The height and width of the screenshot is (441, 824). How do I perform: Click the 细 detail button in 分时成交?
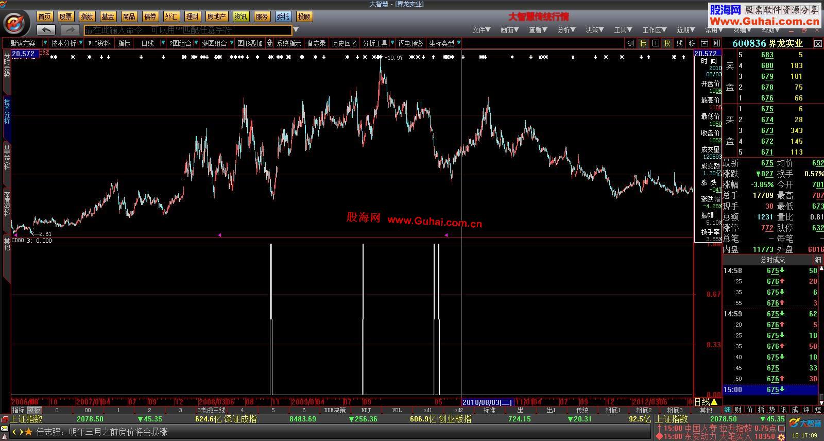click(x=818, y=260)
